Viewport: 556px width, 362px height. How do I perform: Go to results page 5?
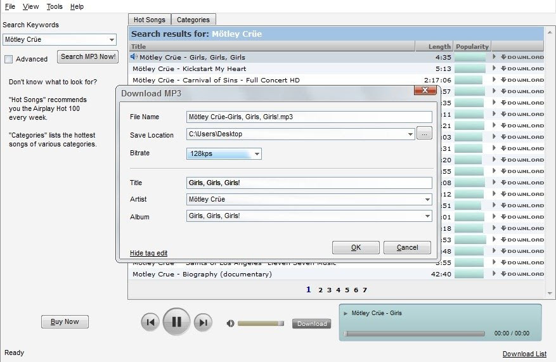click(347, 290)
